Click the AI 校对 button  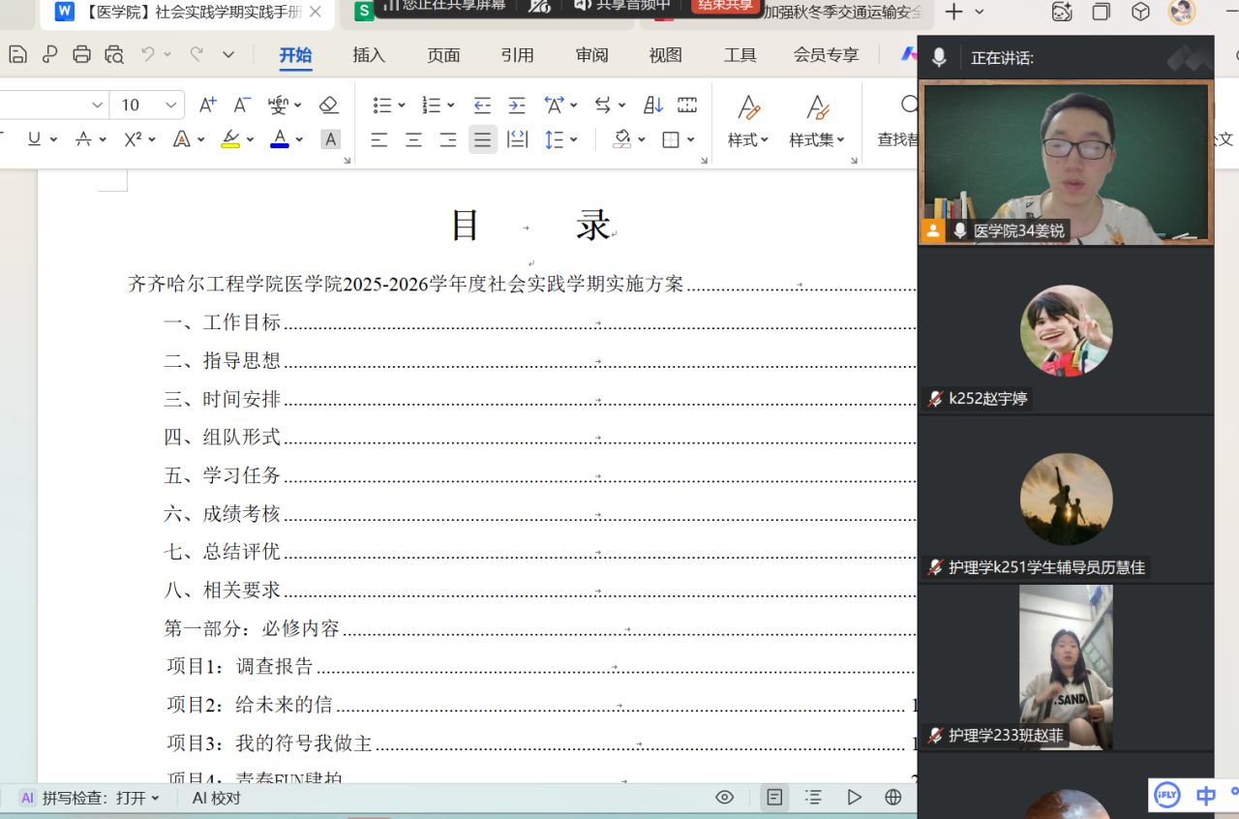coord(216,798)
